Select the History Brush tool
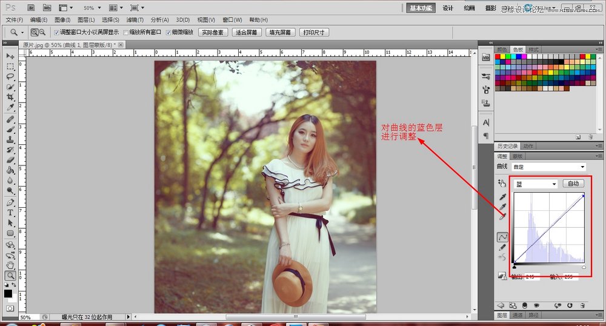Viewport: 606px width, 326px height. [x=10, y=150]
